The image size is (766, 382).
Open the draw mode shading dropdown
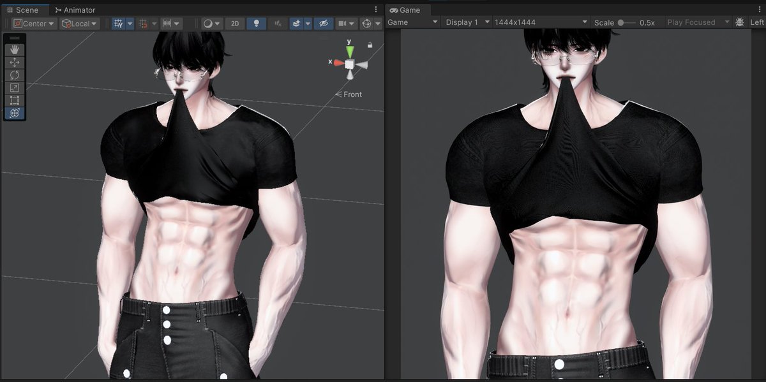tap(211, 24)
